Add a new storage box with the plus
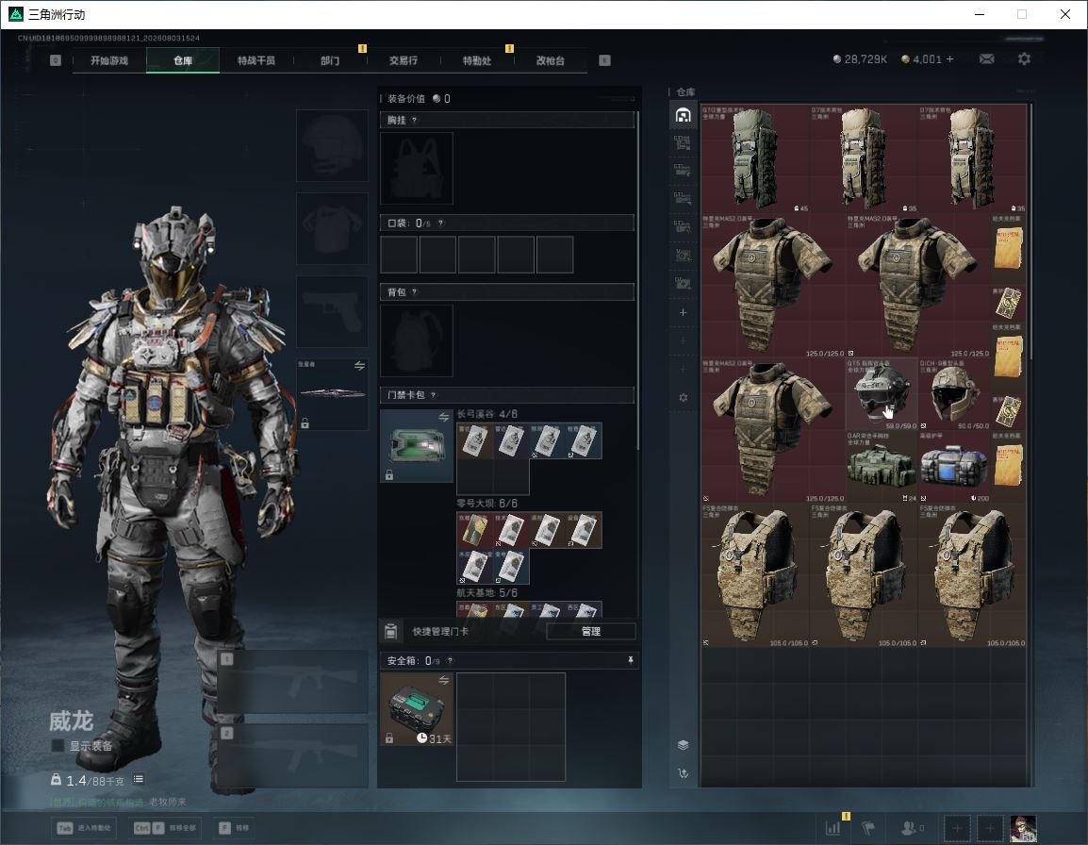This screenshot has width=1088, height=845. coord(683,312)
